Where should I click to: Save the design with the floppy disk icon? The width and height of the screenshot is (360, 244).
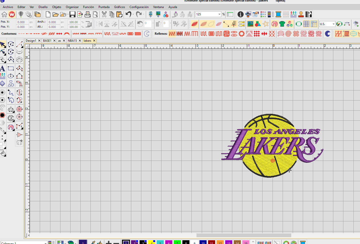73,14
